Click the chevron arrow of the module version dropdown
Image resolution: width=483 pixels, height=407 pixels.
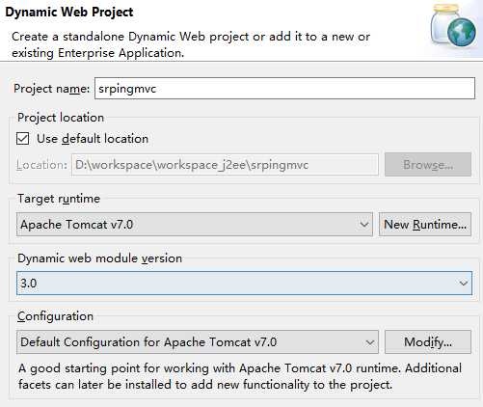click(x=463, y=283)
